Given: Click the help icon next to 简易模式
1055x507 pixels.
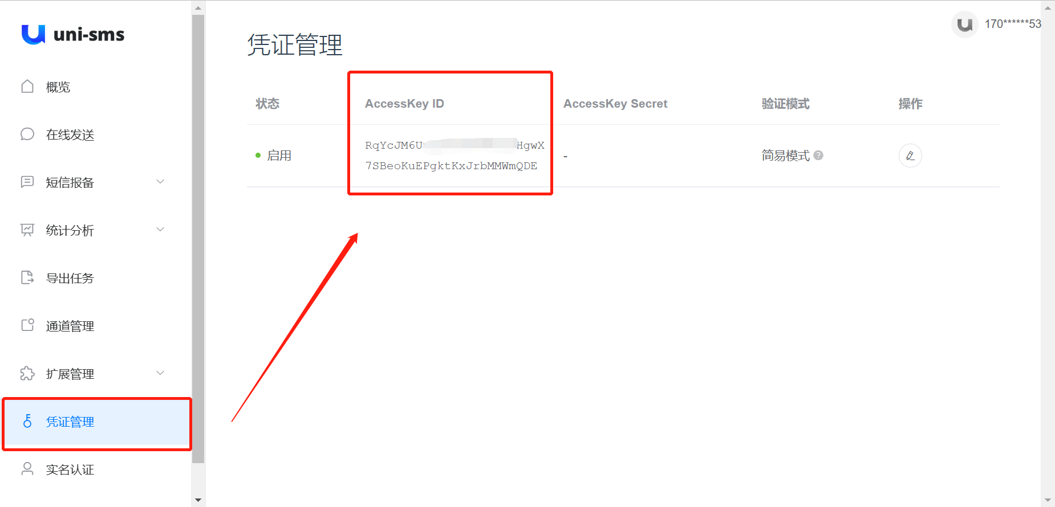Looking at the screenshot, I should [818, 155].
